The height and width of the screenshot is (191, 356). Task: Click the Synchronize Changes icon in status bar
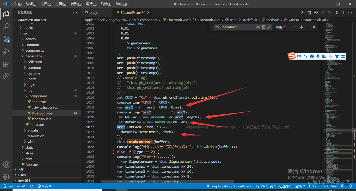click(32, 186)
